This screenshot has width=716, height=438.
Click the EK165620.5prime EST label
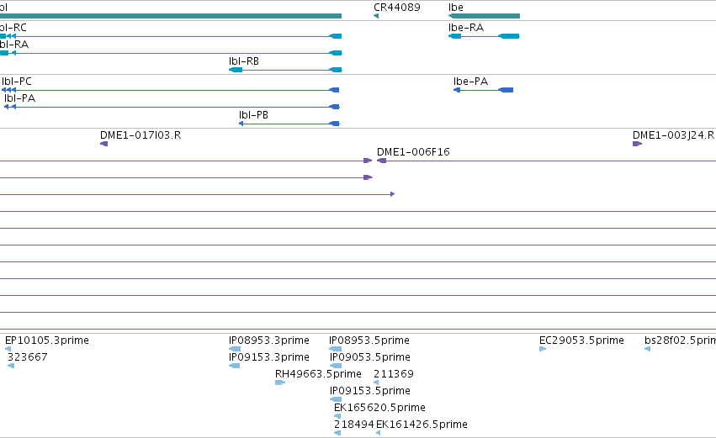pyautogui.click(x=379, y=408)
